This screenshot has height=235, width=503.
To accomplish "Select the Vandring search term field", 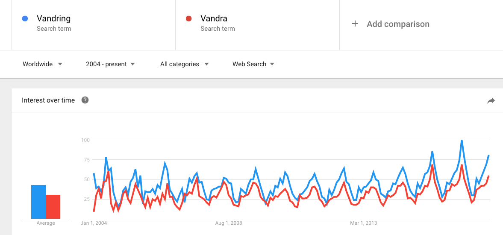I will (94, 25).
